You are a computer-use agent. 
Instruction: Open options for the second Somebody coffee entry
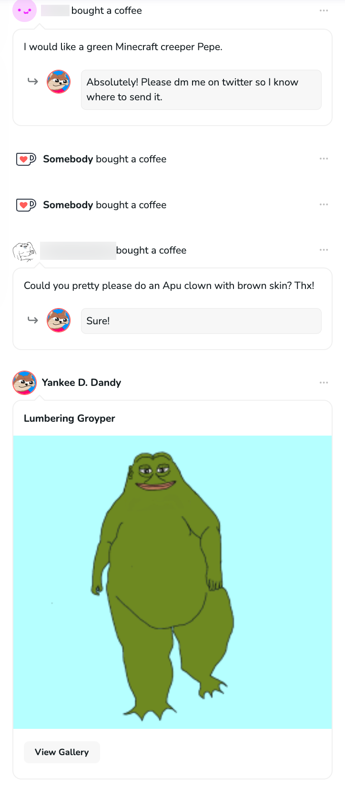(x=324, y=204)
